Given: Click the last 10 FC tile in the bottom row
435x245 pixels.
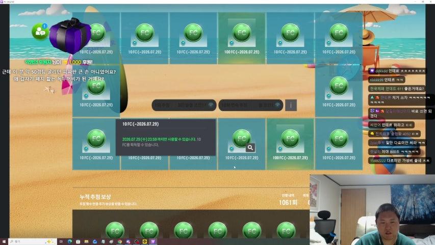Looking at the screenshot, I should [x=339, y=144].
